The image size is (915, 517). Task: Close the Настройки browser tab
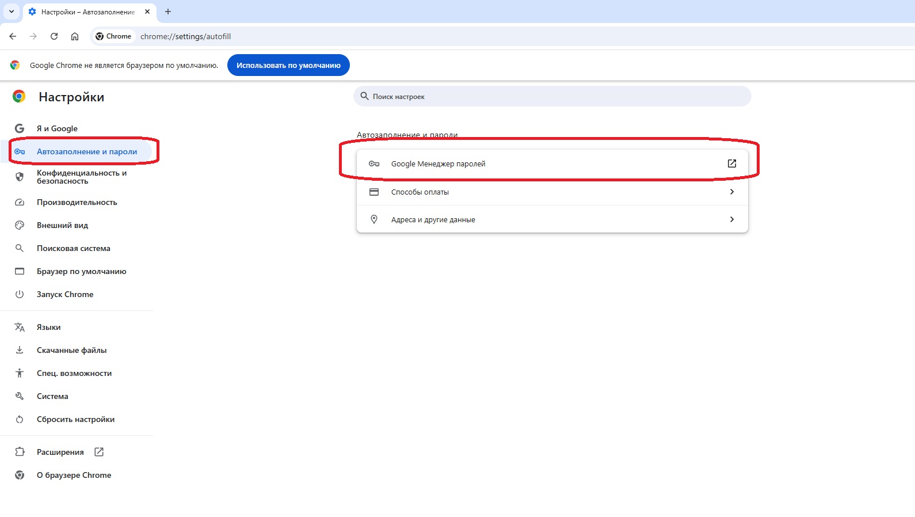click(x=147, y=12)
